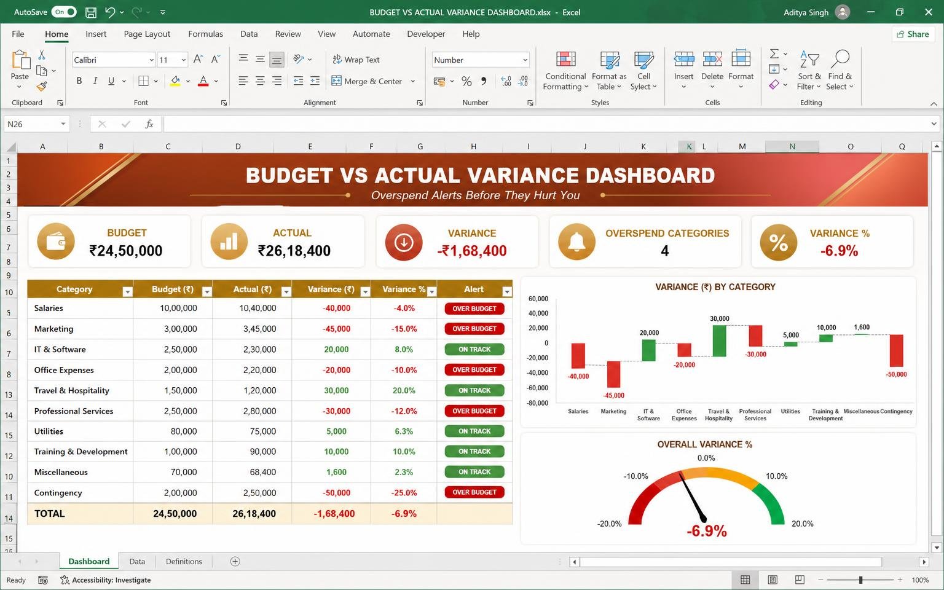This screenshot has height=590, width=944.
Task: Decrease font size icon
Action: tap(215, 59)
